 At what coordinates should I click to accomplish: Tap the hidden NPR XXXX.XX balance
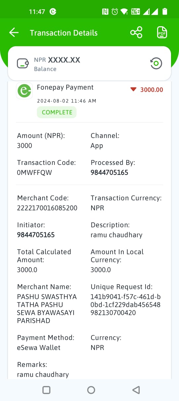pos(57,60)
